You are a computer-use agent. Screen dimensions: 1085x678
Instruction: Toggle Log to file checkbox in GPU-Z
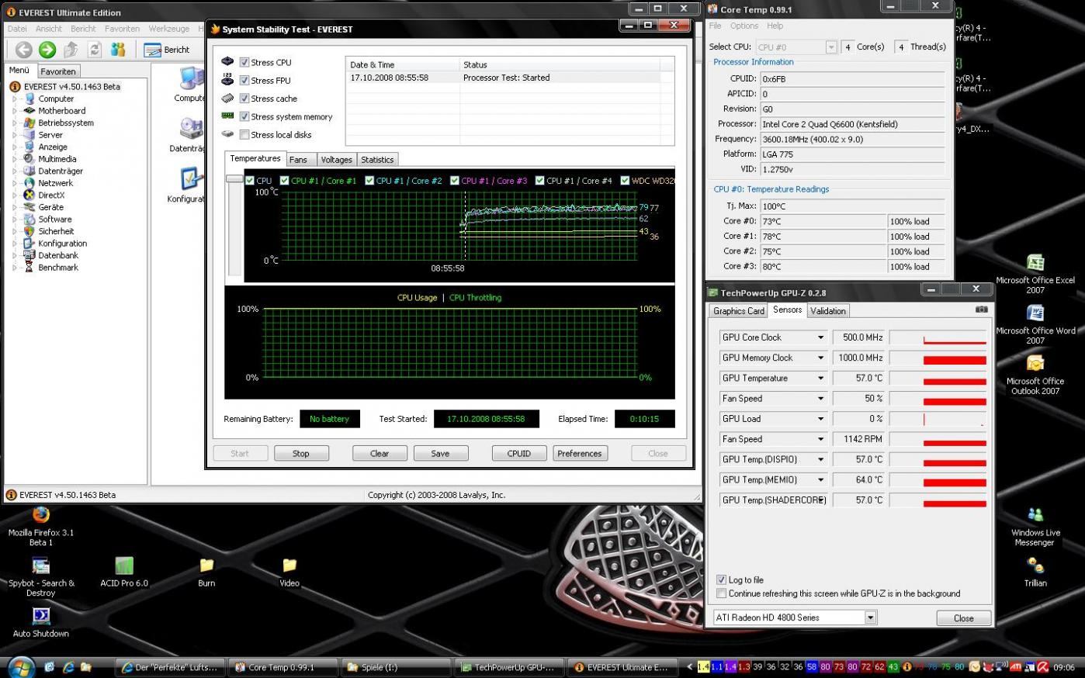[722, 579]
